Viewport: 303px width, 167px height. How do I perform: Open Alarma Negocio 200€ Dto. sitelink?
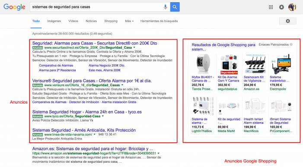click(107, 65)
